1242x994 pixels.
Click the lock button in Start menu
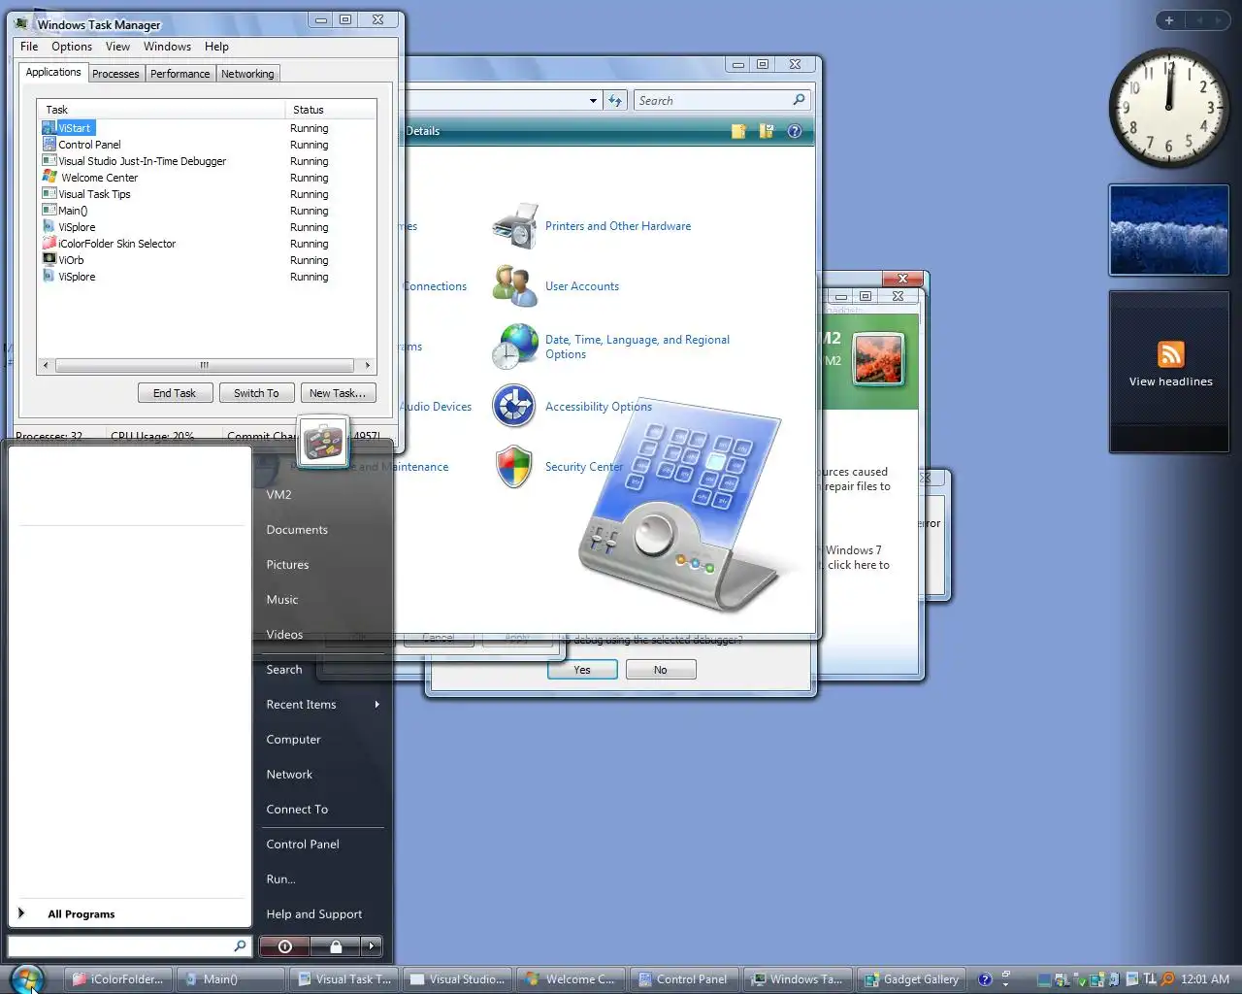click(x=336, y=945)
